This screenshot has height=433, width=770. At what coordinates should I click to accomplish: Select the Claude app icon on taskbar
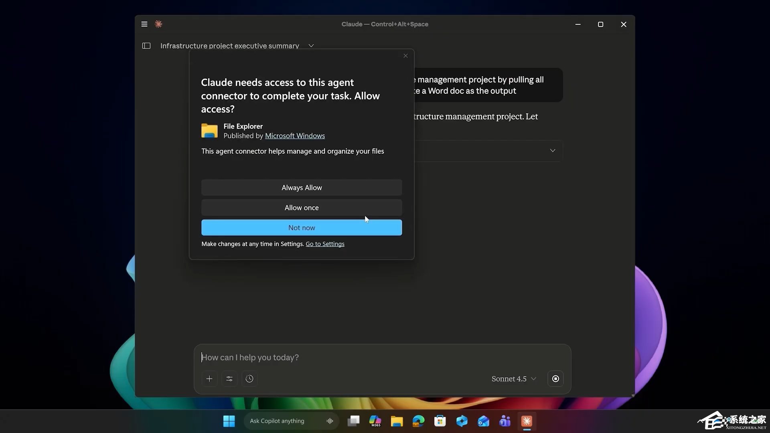(x=527, y=421)
